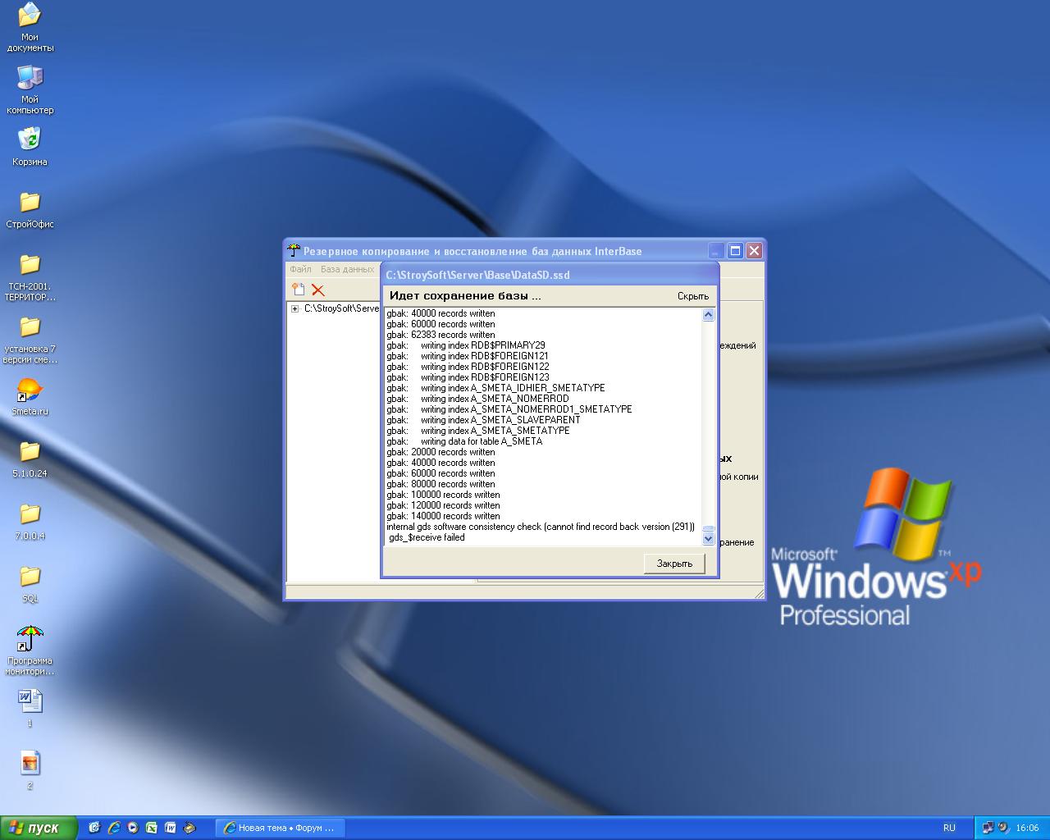Click the 16:06 clock in the tray

tap(1027, 828)
